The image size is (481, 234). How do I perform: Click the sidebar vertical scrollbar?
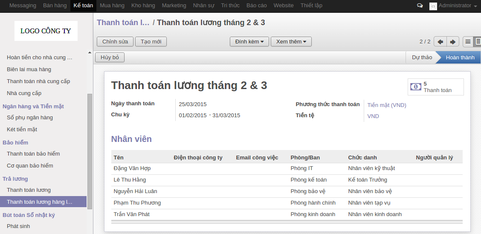point(90,149)
